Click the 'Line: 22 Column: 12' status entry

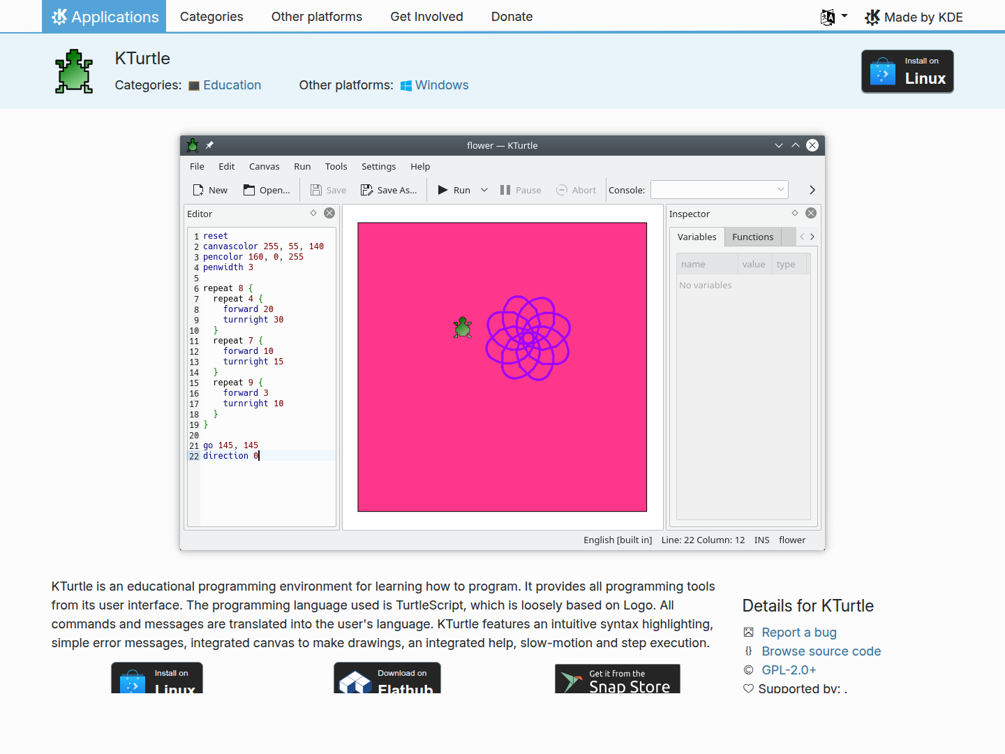703,540
